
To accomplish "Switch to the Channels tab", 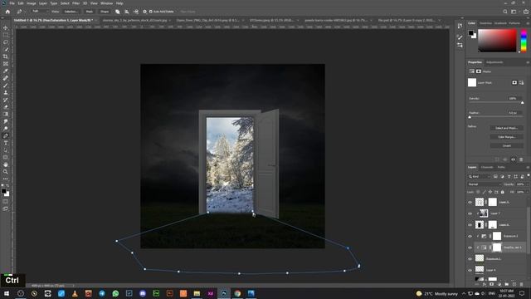I will point(487,167).
